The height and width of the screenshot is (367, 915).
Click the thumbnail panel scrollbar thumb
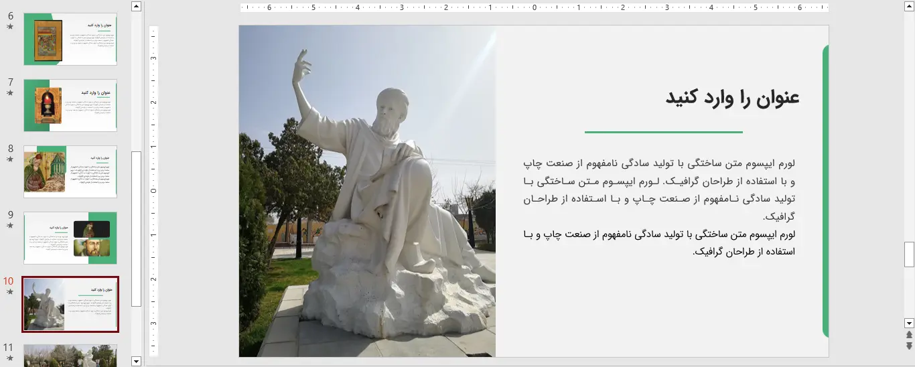tap(137, 228)
